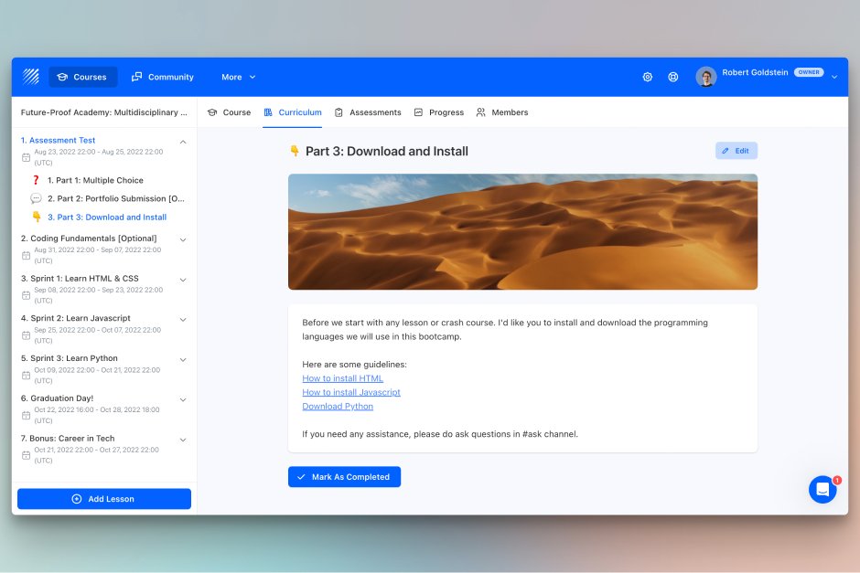Viewport: 860px width, 573px height.
Task: Switch to the Assessments tab
Action: (x=368, y=112)
